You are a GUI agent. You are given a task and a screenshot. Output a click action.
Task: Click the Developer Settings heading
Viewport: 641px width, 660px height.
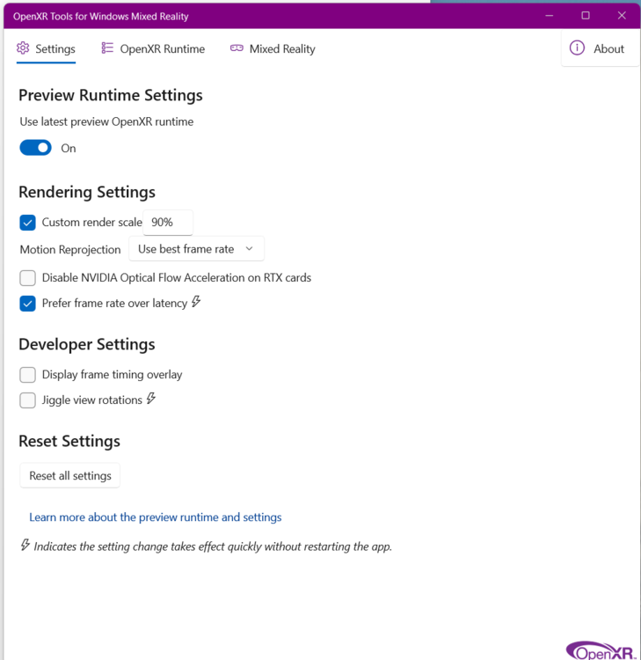[87, 344]
